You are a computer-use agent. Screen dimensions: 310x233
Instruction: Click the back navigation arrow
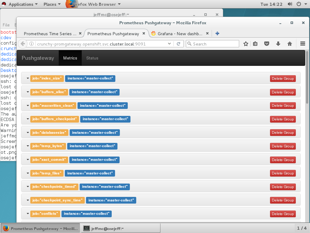pos(23,43)
